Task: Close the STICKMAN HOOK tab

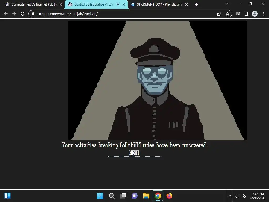Action: (x=187, y=4)
